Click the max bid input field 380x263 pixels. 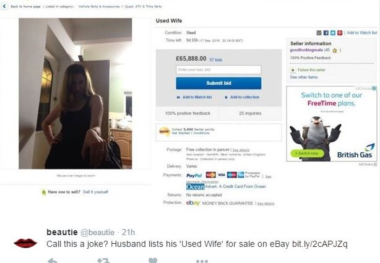(x=218, y=69)
